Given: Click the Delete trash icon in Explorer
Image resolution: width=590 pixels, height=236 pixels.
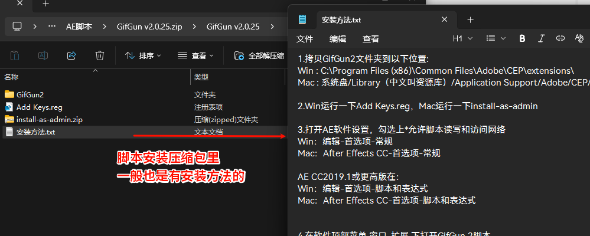Looking at the screenshot, I should [x=100, y=55].
